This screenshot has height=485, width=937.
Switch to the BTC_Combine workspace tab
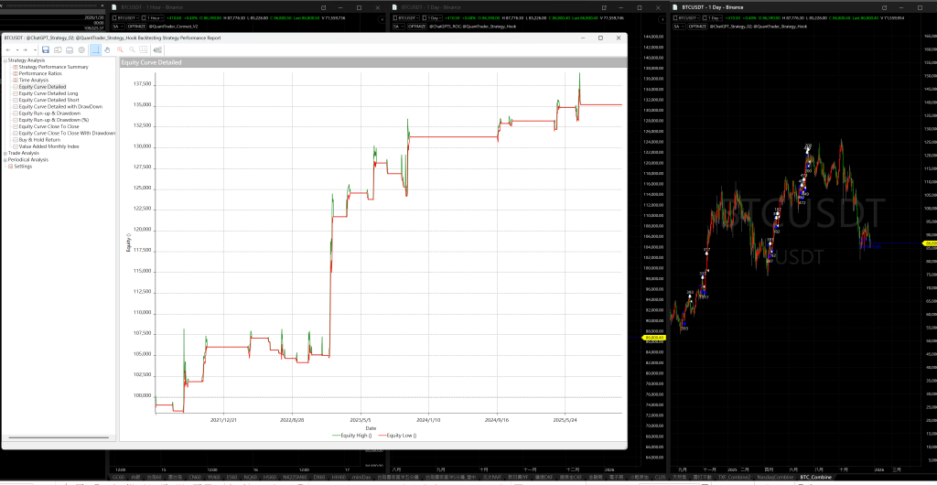(x=817, y=477)
